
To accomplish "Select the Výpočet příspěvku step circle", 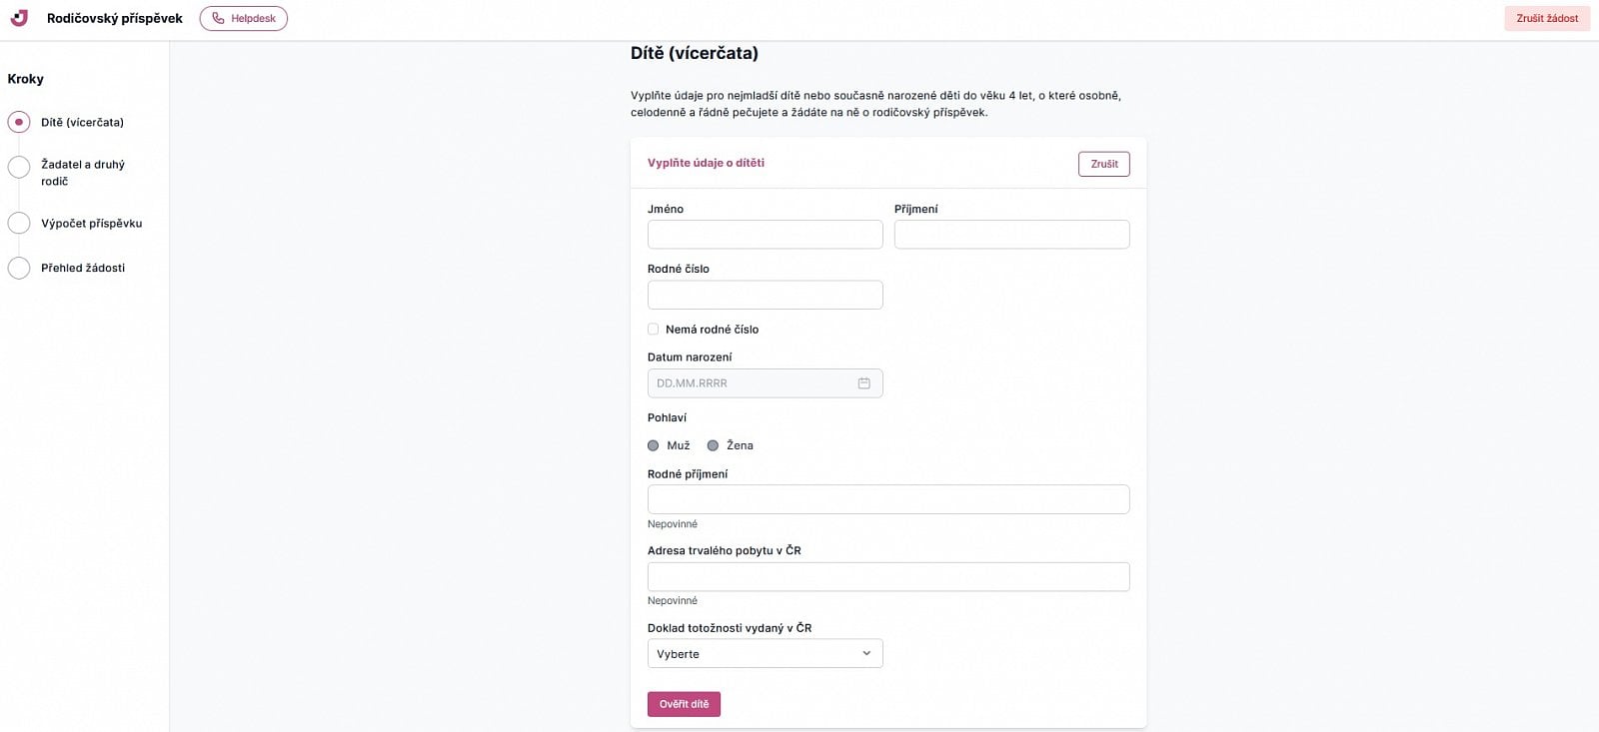I will click(19, 223).
